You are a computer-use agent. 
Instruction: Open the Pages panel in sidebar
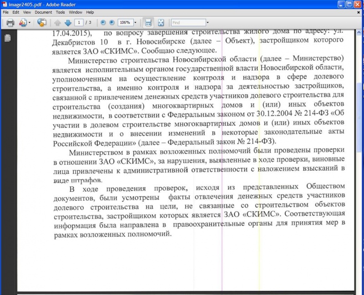click(x=7, y=39)
